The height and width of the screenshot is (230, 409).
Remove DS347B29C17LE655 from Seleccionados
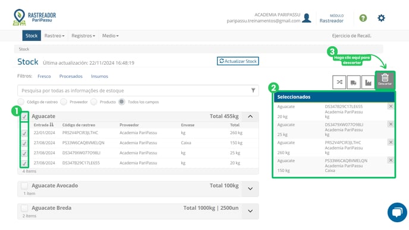391,106
